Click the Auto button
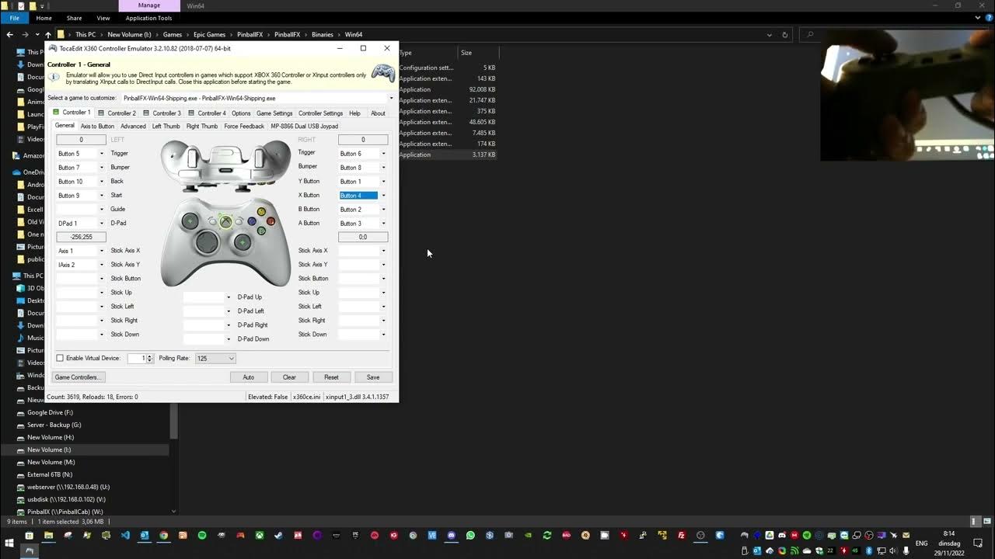 pyautogui.click(x=249, y=377)
